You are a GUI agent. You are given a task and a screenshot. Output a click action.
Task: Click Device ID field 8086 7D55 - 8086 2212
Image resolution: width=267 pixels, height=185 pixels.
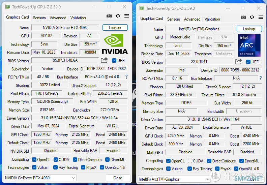pos(240,70)
